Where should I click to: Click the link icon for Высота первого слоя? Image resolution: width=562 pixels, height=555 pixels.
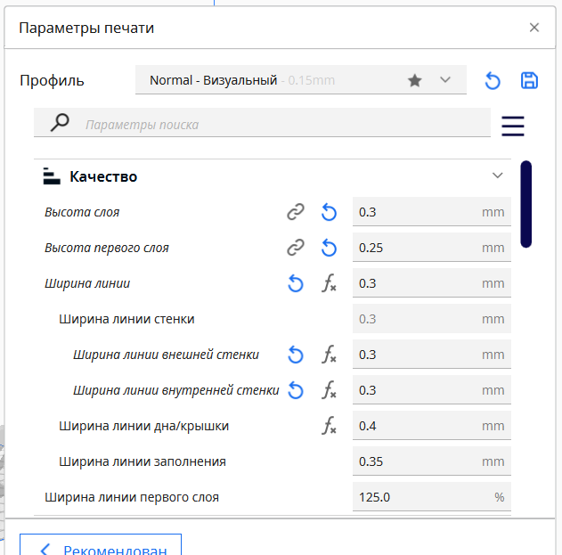click(x=295, y=248)
